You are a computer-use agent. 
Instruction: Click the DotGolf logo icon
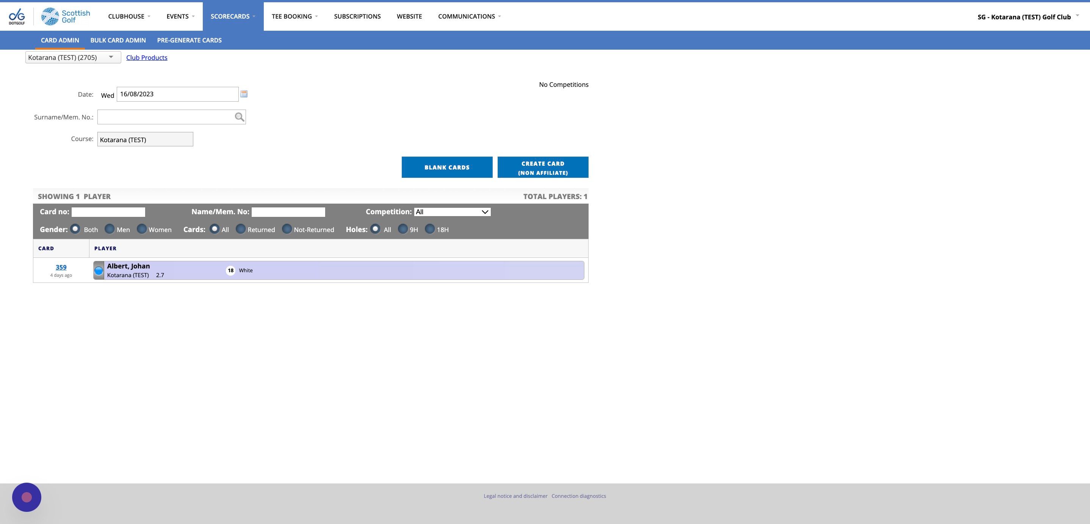tap(17, 17)
